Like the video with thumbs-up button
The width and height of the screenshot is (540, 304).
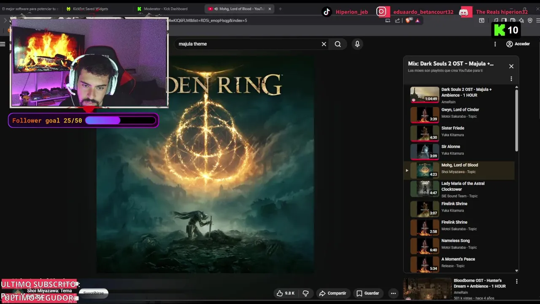pos(286,293)
